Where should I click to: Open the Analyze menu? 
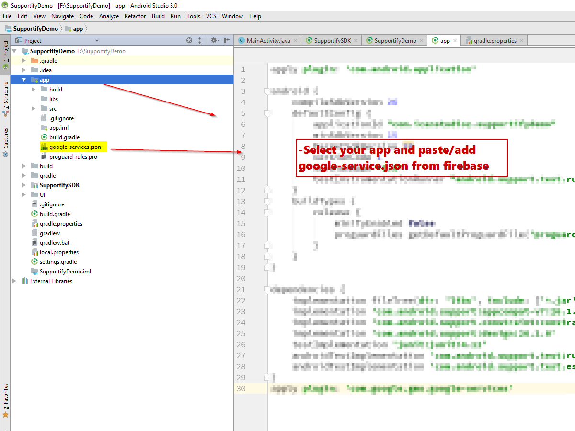click(x=109, y=16)
